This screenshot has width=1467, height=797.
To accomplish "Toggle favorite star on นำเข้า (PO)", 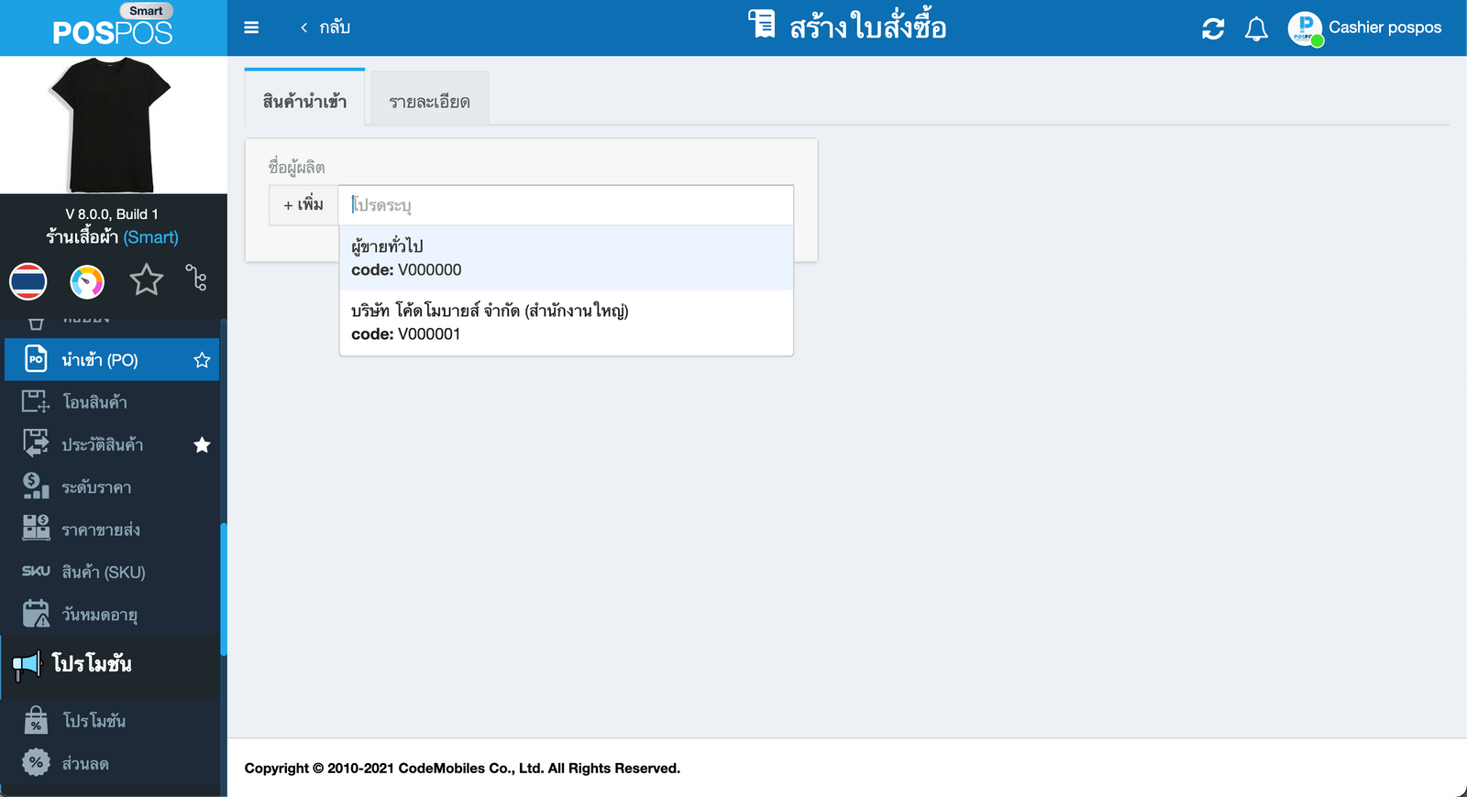I will (x=202, y=360).
